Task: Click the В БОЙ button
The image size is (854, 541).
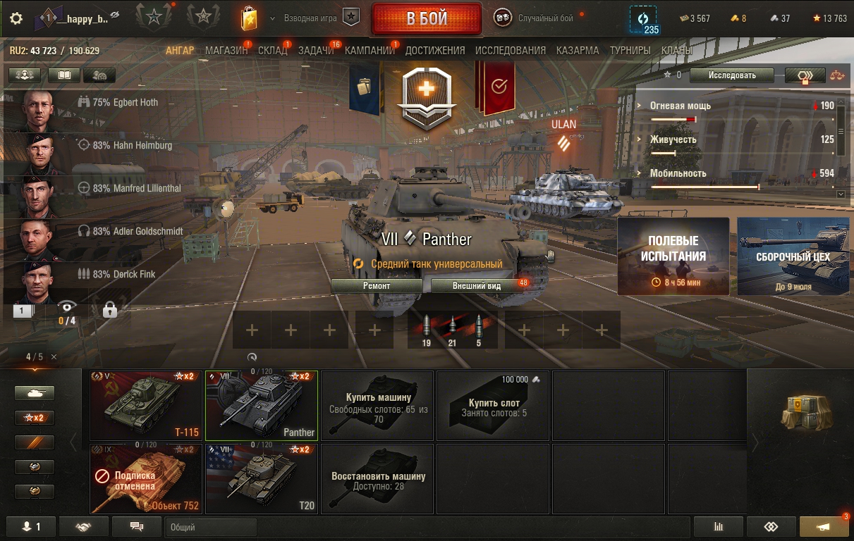Action: 427,19
